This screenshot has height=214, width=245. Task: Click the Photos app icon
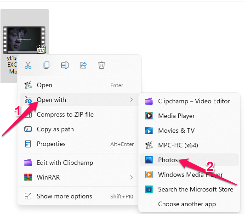click(x=149, y=160)
